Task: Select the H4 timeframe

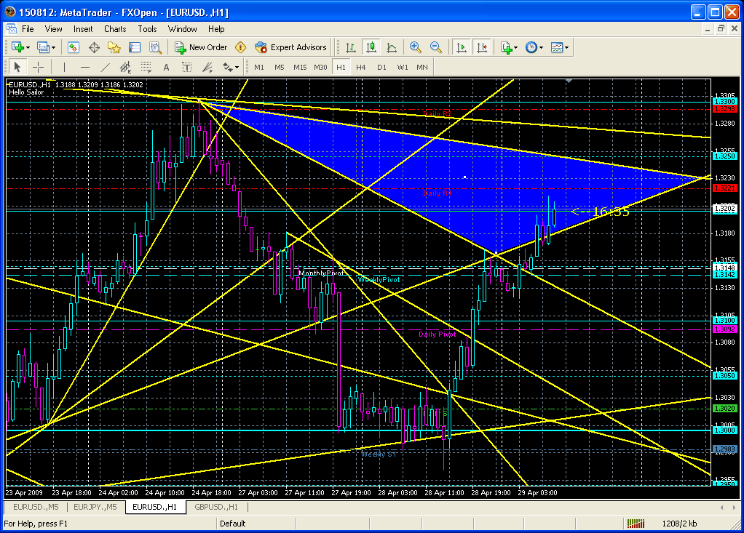Action: [x=360, y=67]
